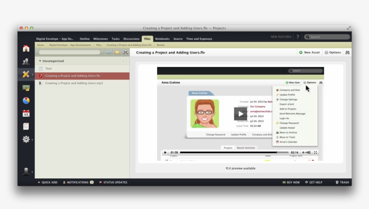Open the project name dropdown Digital Envelope
Image resolution: width=369 pixels, height=209 pixels.
click(54, 39)
